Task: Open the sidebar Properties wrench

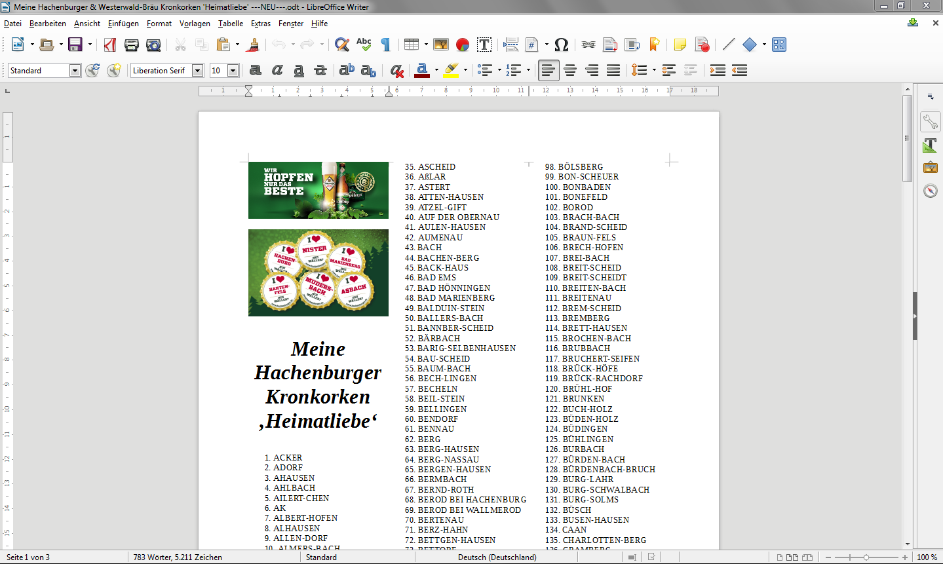Action: 931,122
